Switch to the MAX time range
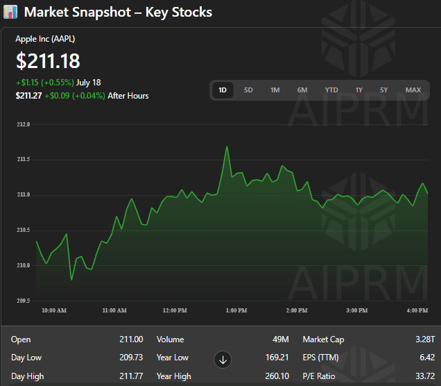 point(413,90)
